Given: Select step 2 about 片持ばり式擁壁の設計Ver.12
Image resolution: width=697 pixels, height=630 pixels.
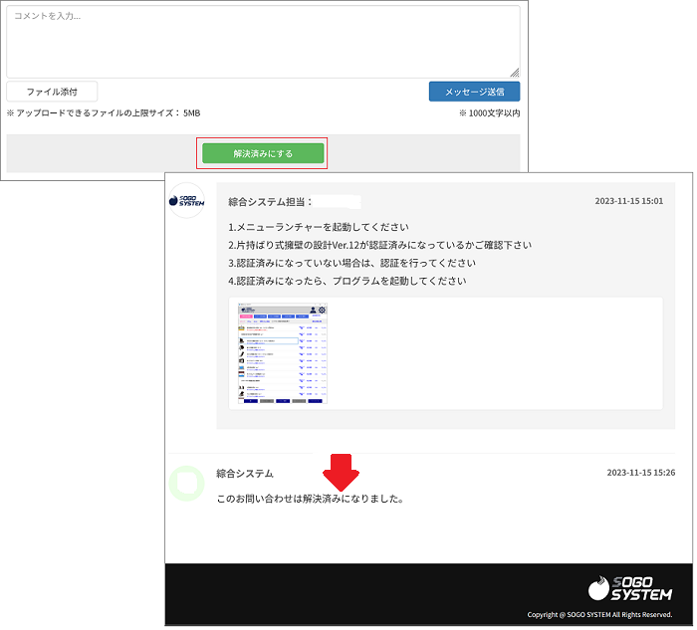Looking at the screenshot, I should point(380,245).
